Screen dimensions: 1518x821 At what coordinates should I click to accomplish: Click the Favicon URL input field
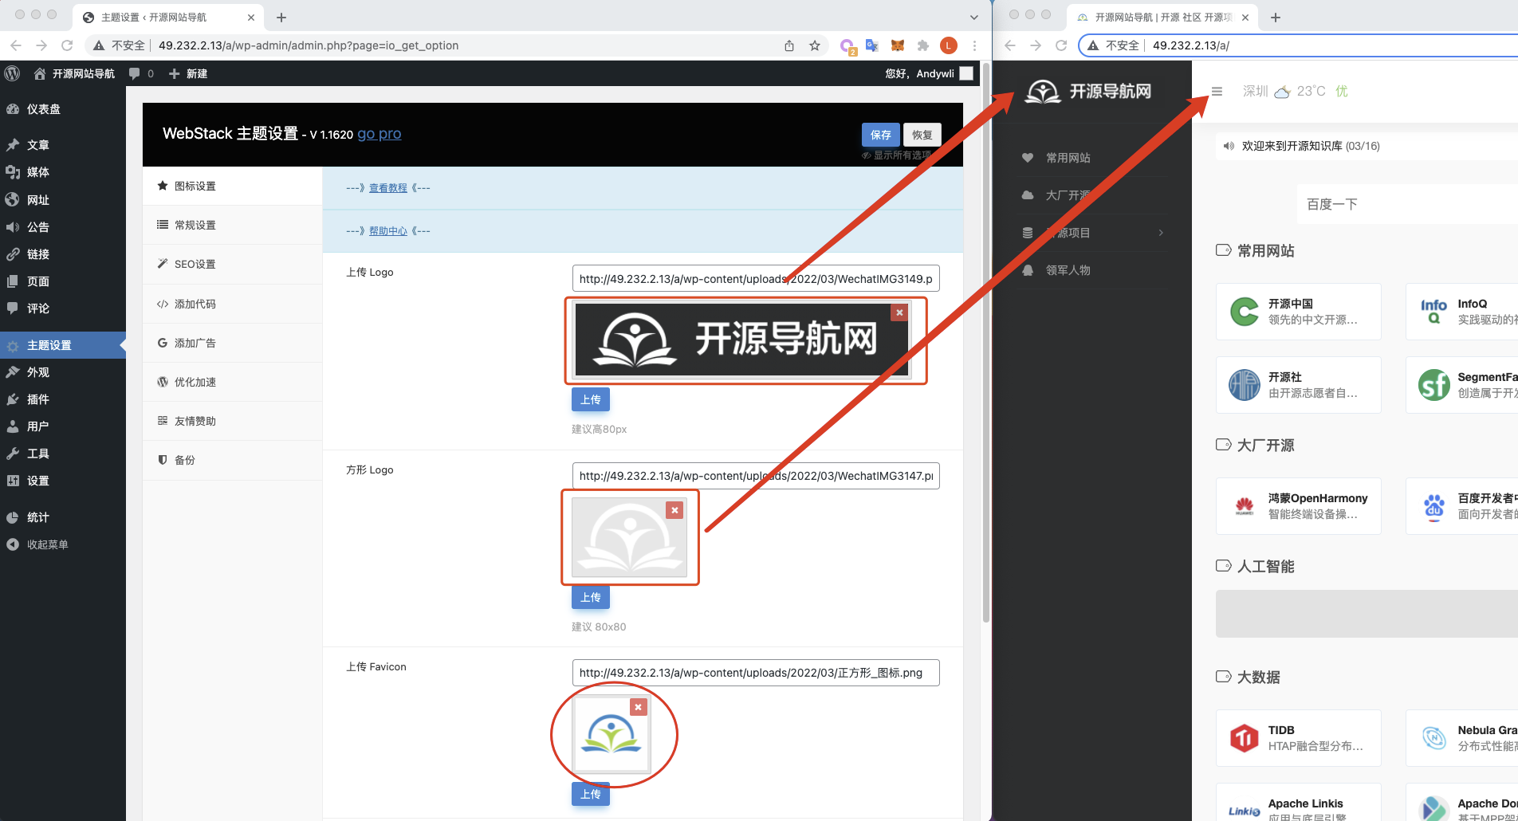(x=756, y=673)
